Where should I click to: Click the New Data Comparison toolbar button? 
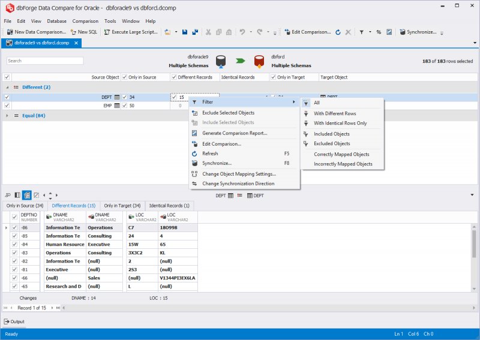(x=37, y=32)
